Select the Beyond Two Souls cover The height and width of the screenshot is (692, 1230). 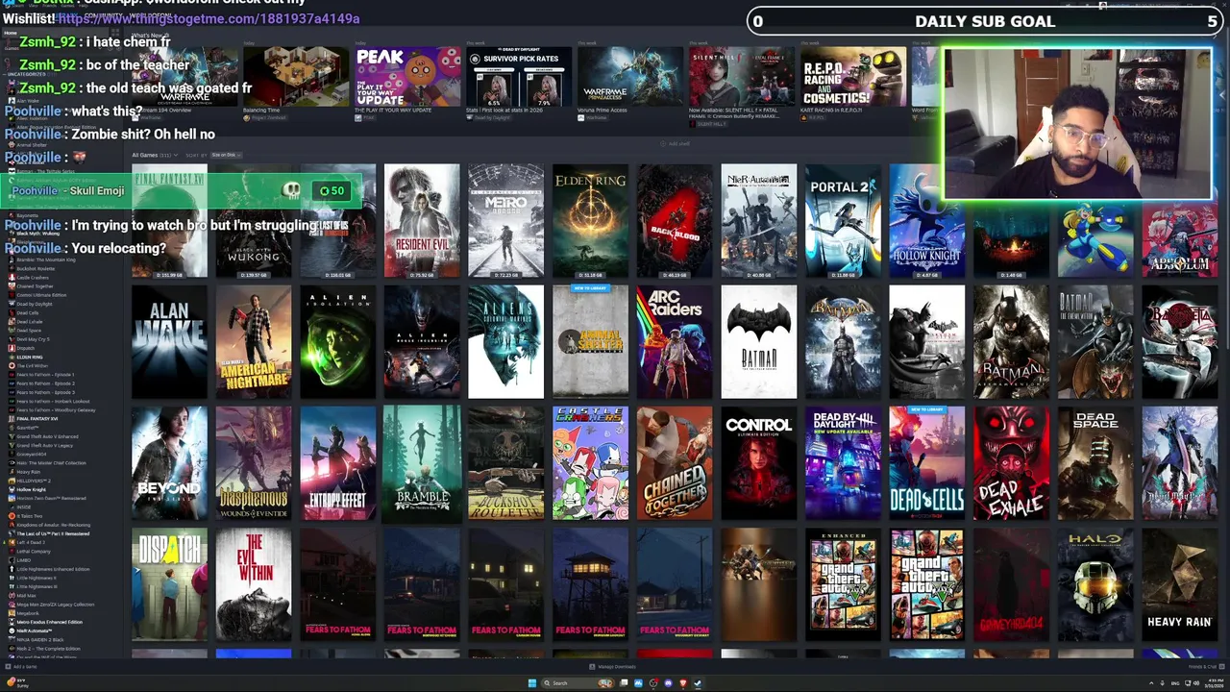point(169,463)
